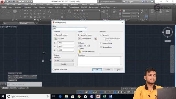Expand the Draw panel flyout
176x99 pixels.
pos(15,20)
